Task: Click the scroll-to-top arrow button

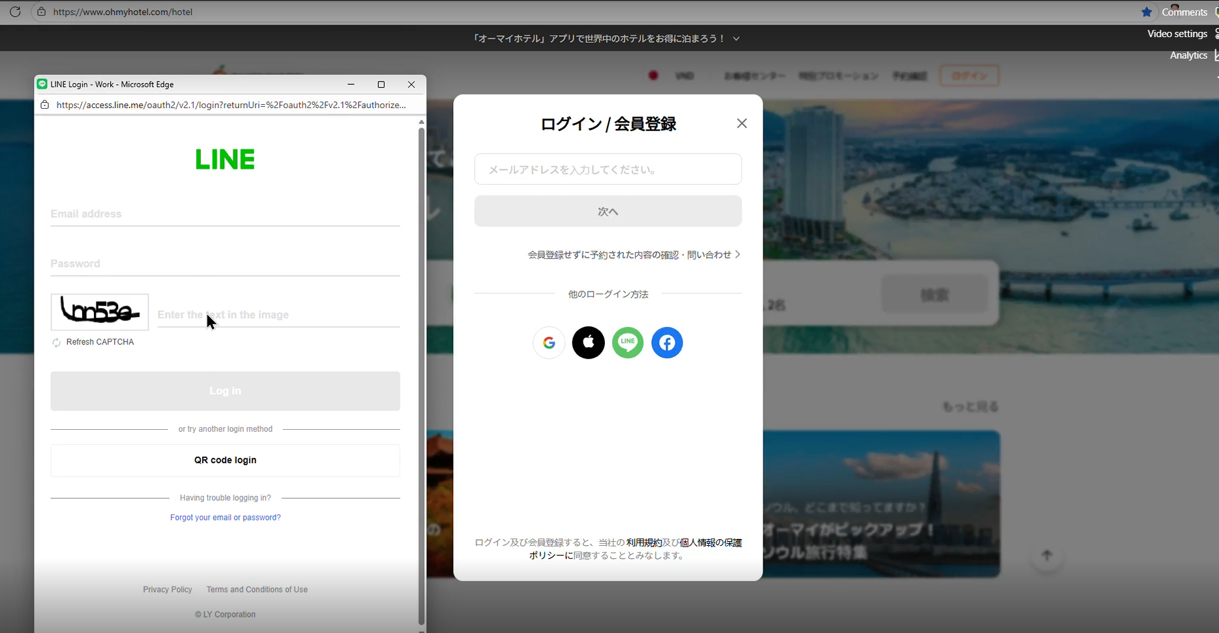Action: point(1047,556)
